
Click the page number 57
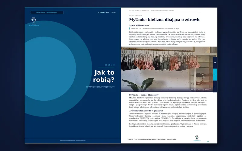tap(208, 142)
